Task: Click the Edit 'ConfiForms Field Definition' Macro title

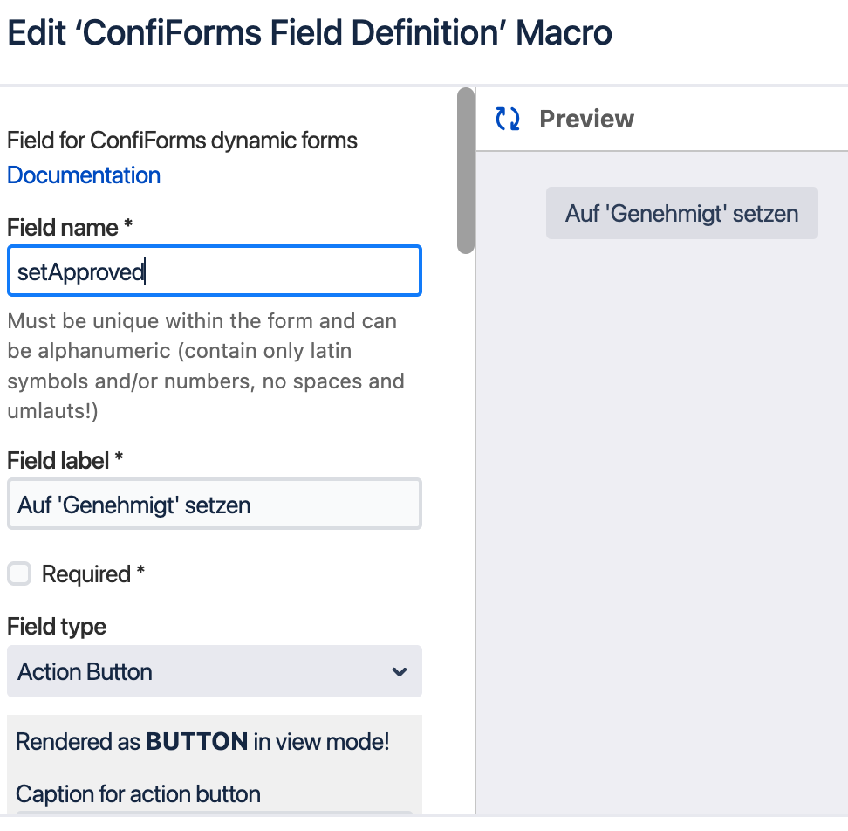Action: point(310,33)
